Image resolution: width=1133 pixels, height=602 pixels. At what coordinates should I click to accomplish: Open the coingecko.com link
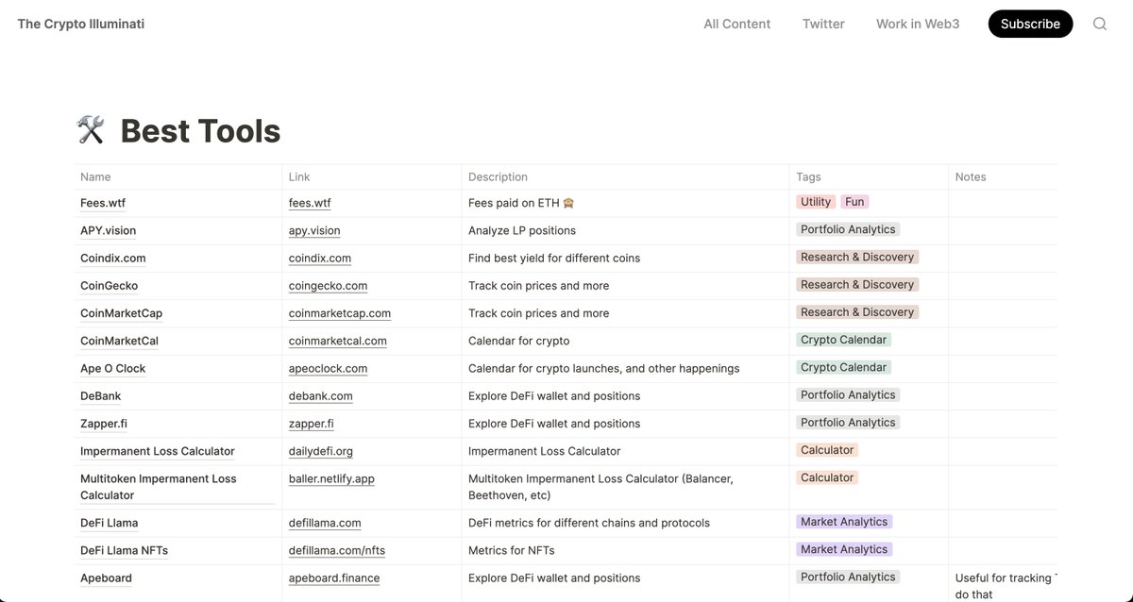click(x=328, y=285)
